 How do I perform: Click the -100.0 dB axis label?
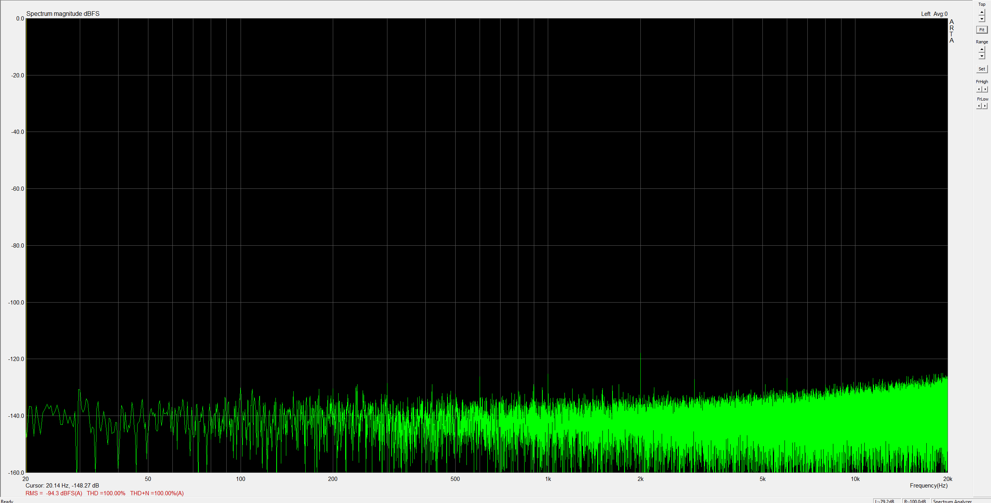pyautogui.click(x=16, y=303)
